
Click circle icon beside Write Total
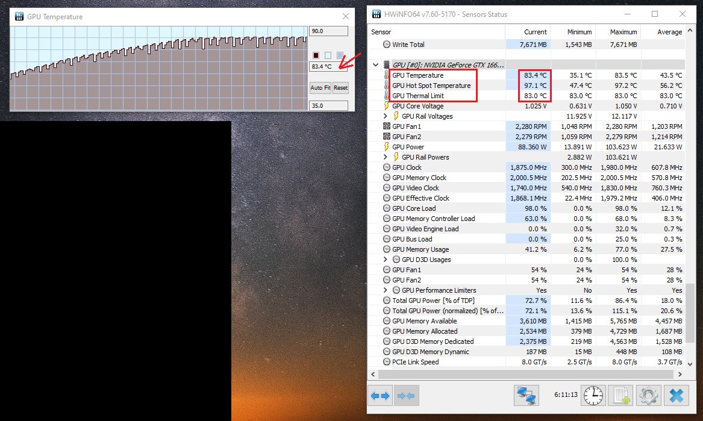387,45
